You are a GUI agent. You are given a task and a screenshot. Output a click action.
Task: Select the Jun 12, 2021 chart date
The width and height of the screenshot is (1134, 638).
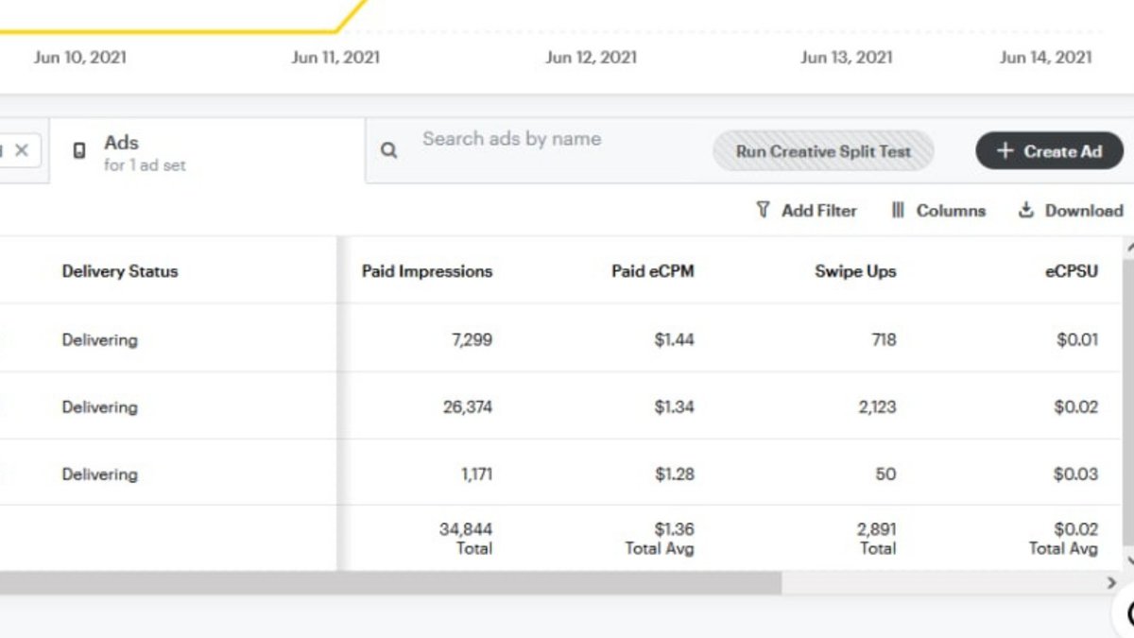pyautogui.click(x=592, y=58)
